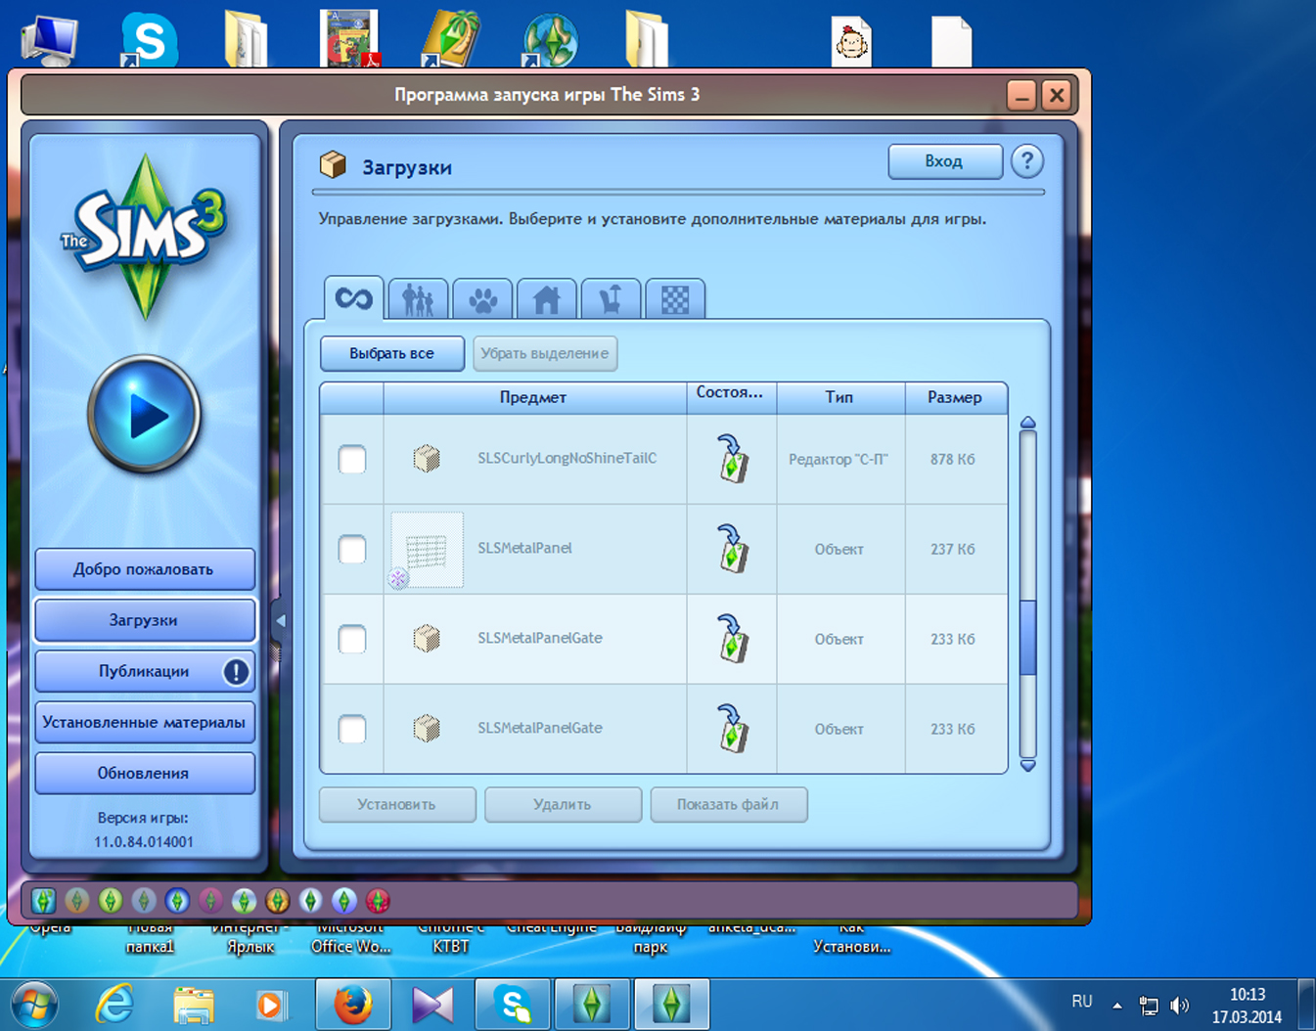
Task: Click the dark blue expansion pack icon
Action: pyautogui.click(x=177, y=900)
